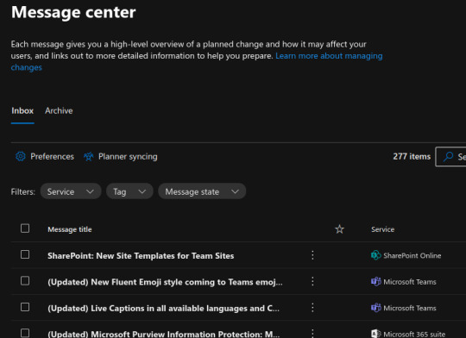The height and width of the screenshot is (338, 466).
Task: Select the Inbox tab
Action: (x=22, y=110)
